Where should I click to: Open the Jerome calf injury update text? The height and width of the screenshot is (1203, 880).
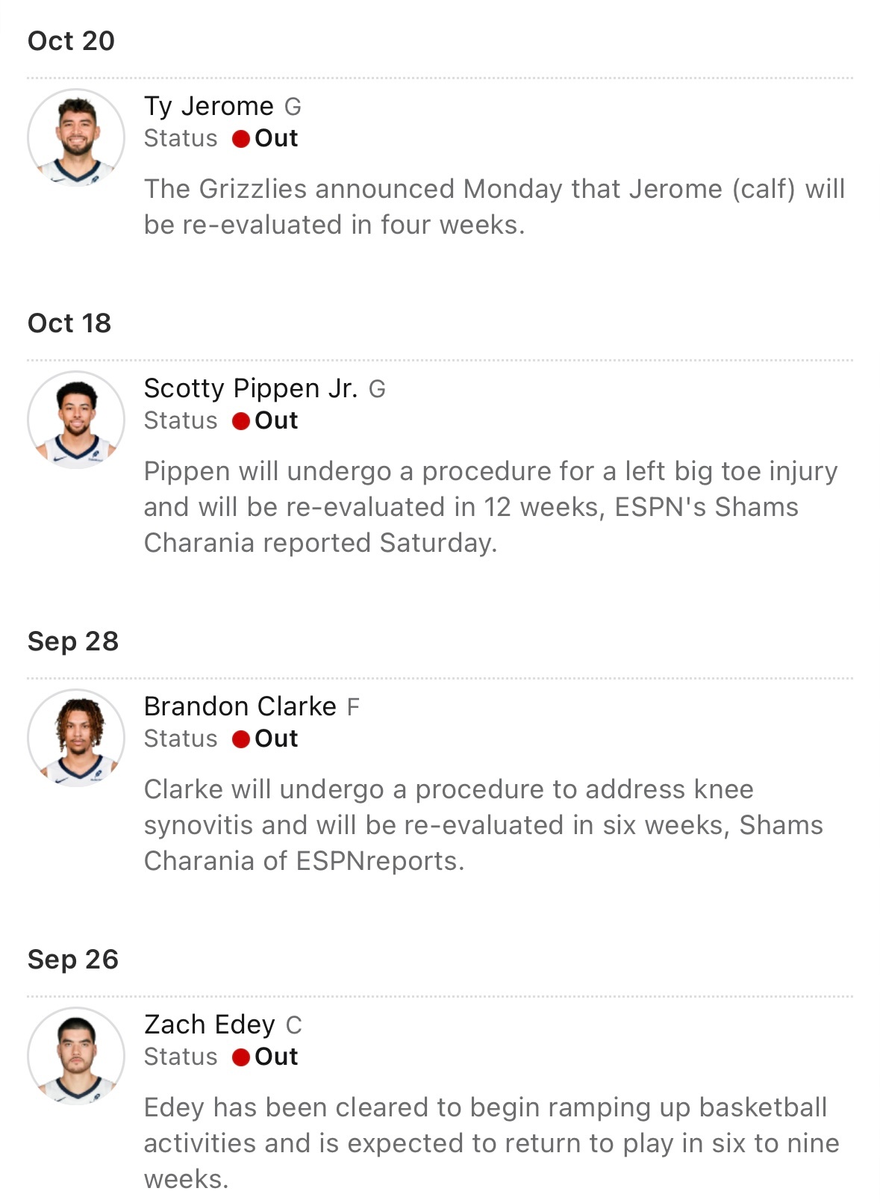tap(494, 207)
